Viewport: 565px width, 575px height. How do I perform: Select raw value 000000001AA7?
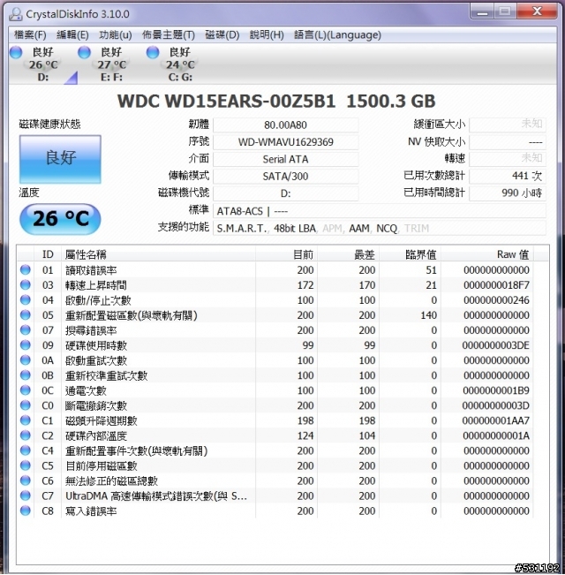(495, 420)
